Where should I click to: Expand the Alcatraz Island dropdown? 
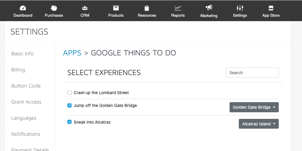pyautogui.click(x=258, y=124)
